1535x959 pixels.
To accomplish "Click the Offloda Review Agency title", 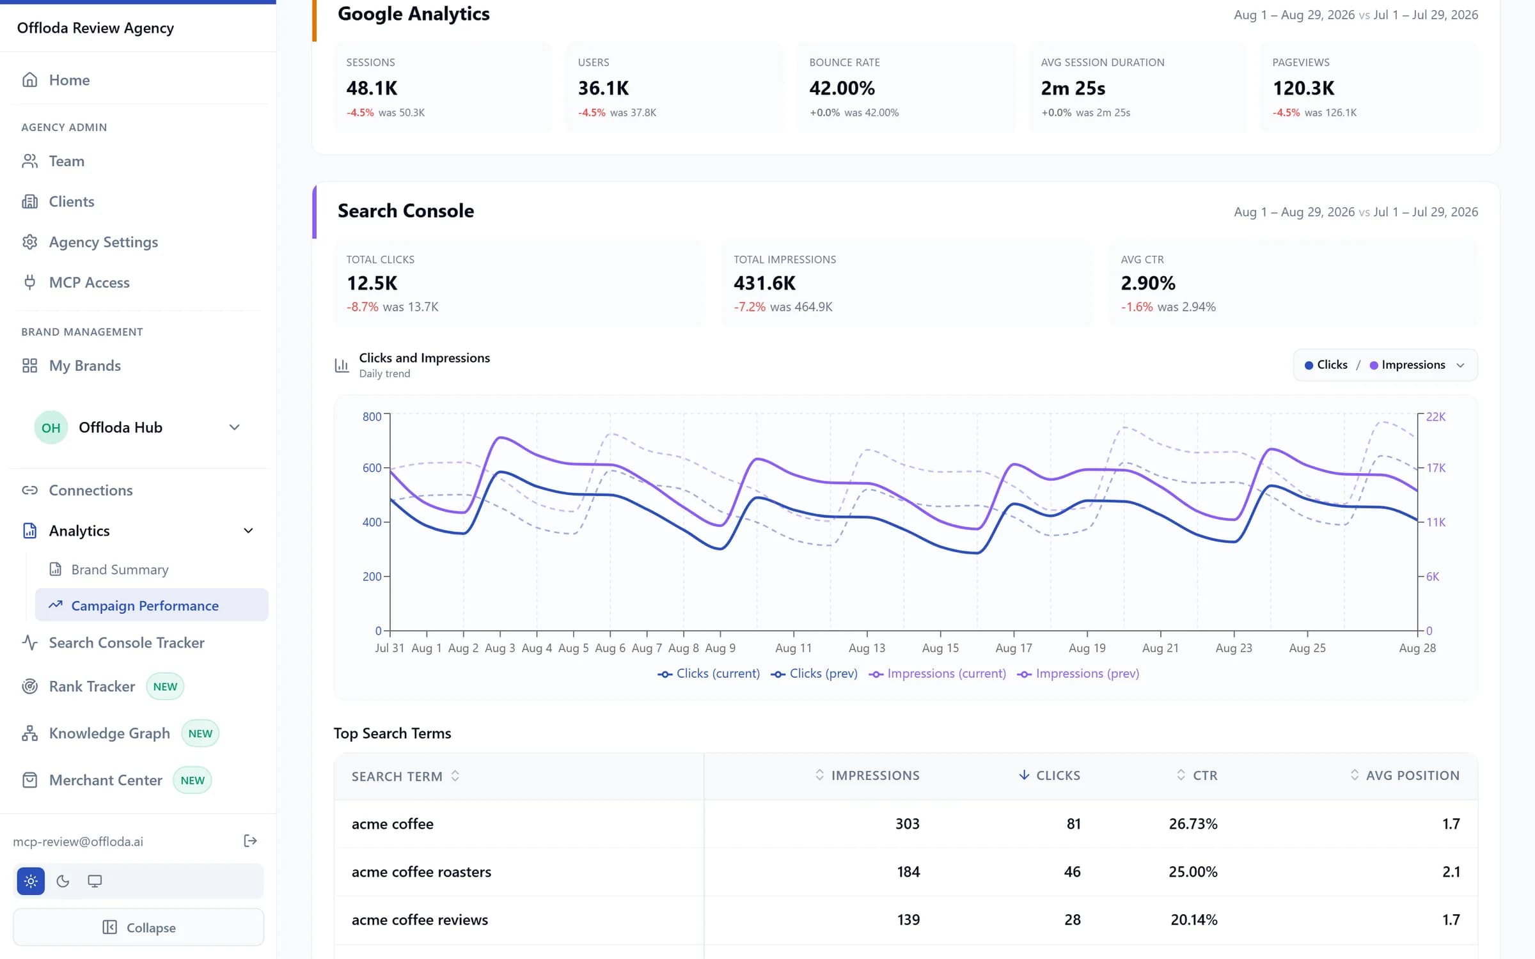I will [95, 27].
